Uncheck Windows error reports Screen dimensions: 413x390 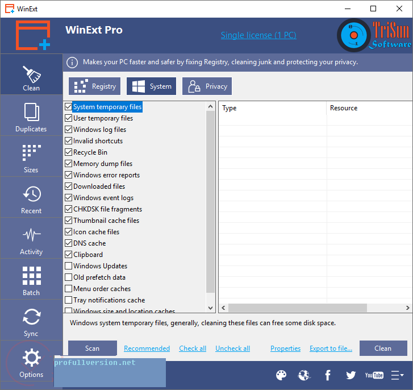(69, 175)
